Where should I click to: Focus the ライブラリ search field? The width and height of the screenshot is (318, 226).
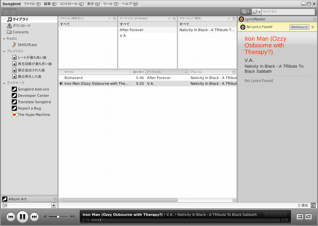[288, 12]
